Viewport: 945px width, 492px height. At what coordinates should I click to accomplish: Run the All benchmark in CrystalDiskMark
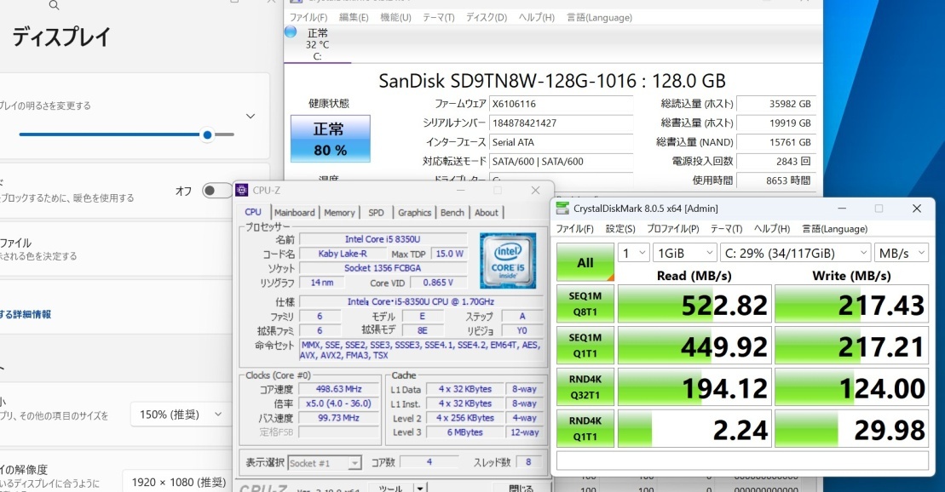point(585,263)
